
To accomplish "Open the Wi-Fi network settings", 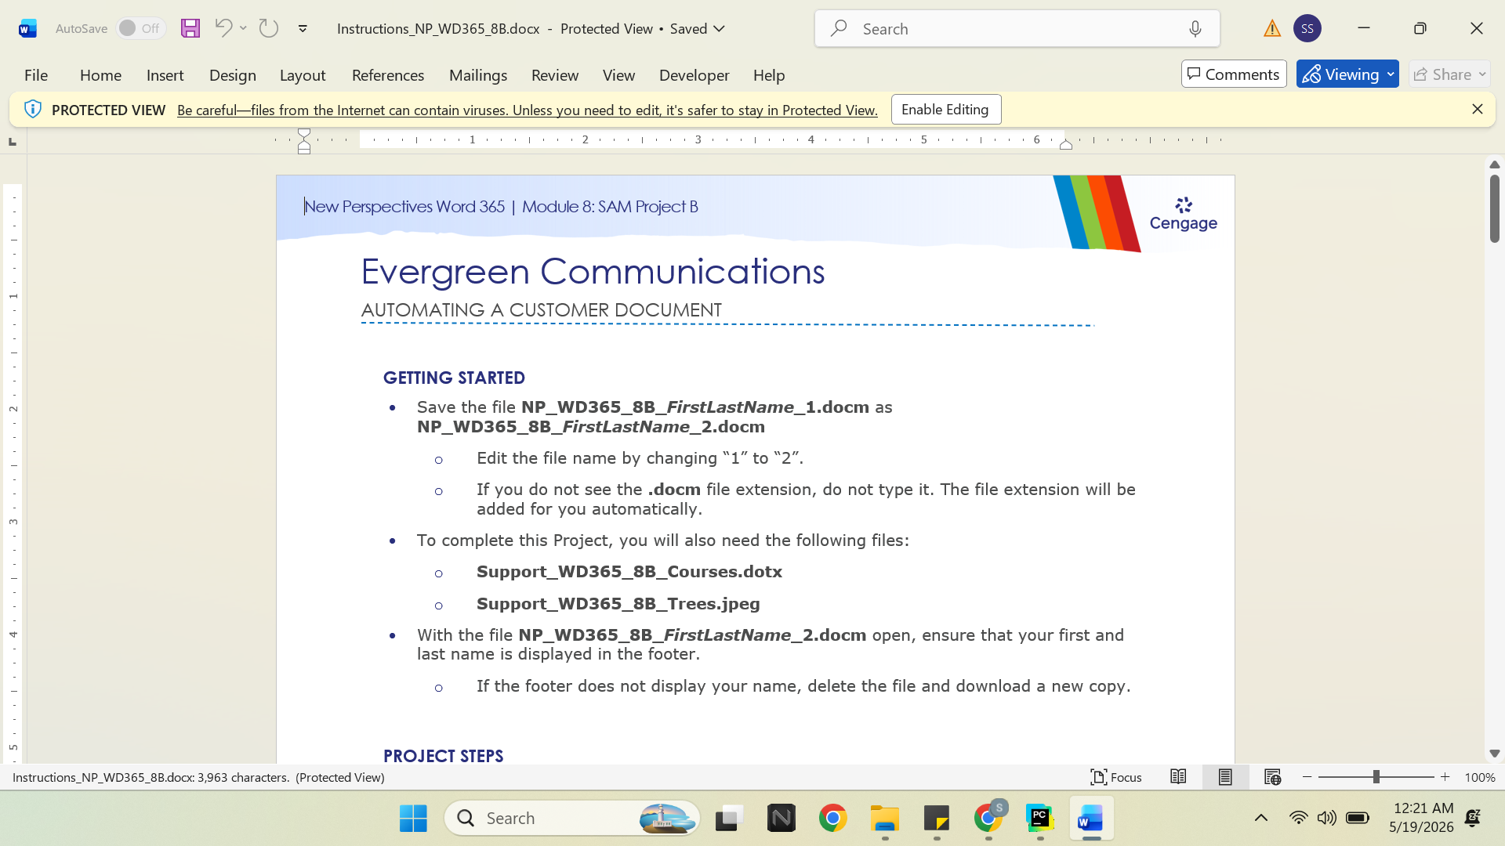I will tap(1298, 819).
